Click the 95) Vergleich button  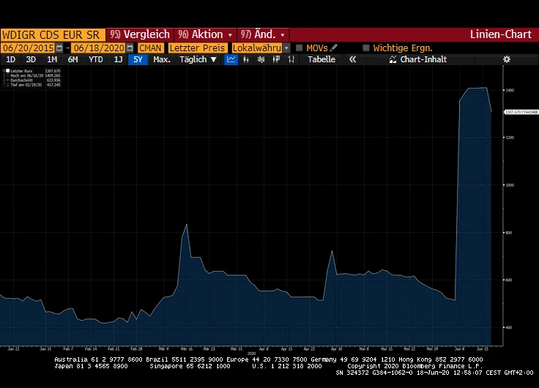(x=140, y=34)
